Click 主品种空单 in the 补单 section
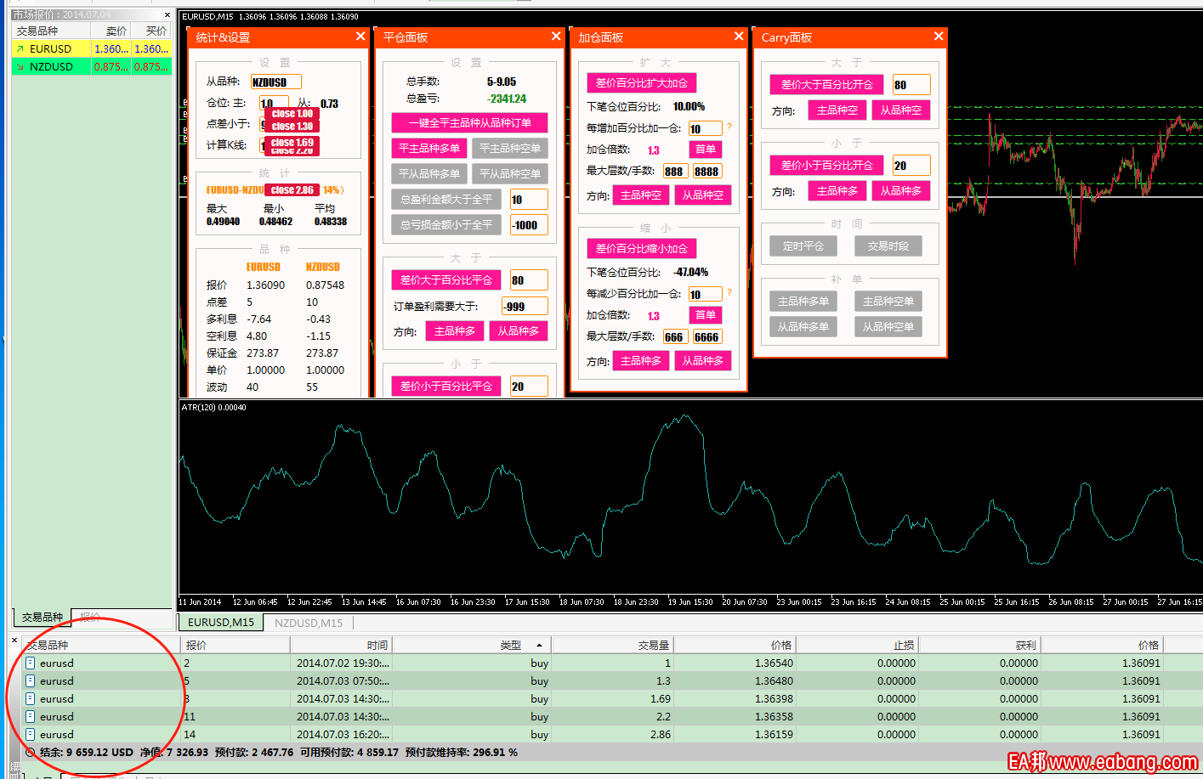This screenshot has width=1203, height=779. point(888,302)
